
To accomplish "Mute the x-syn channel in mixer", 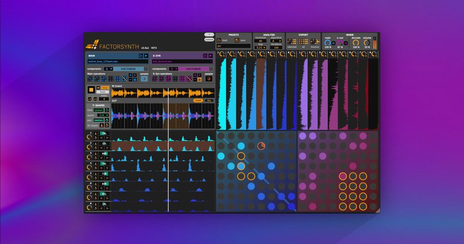I will [345, 43].
